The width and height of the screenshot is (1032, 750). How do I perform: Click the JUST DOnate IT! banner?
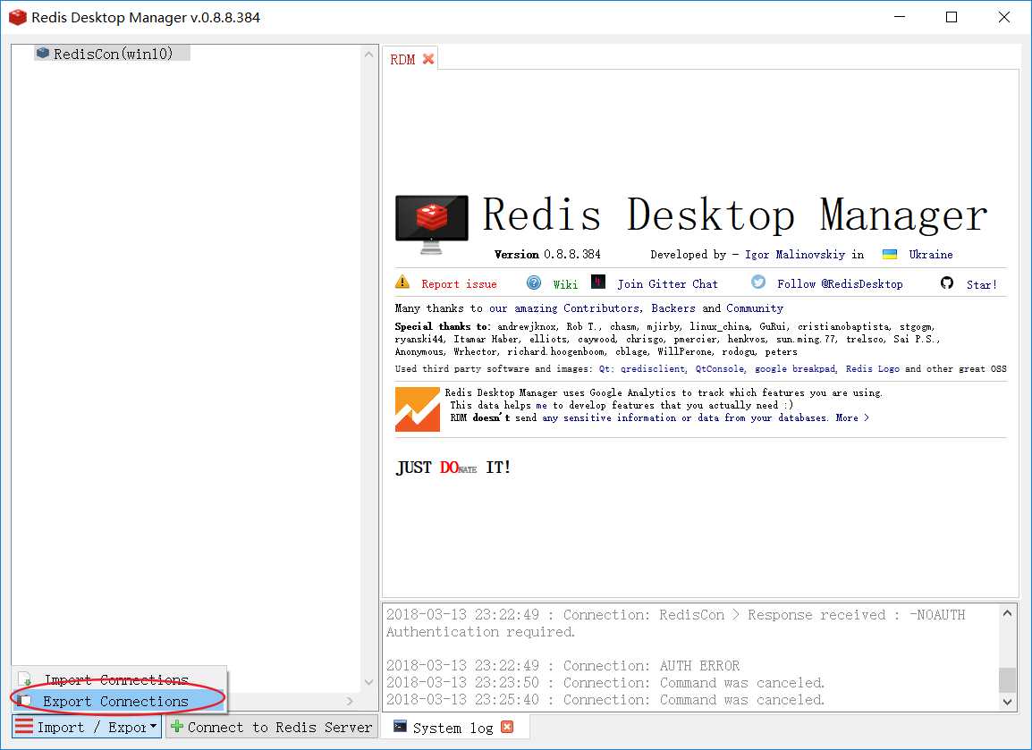point(453,468)
